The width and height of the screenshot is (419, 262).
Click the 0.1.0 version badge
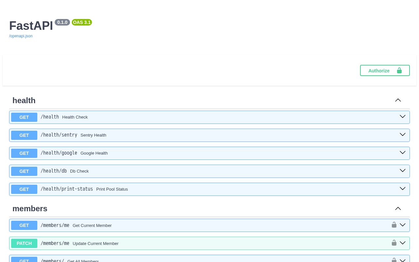click(x=62, y=22)
